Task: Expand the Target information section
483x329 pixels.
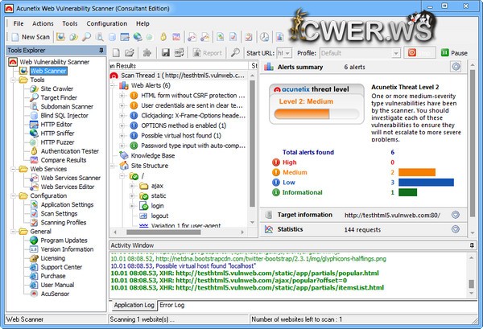Action: (x=456, y=215)
